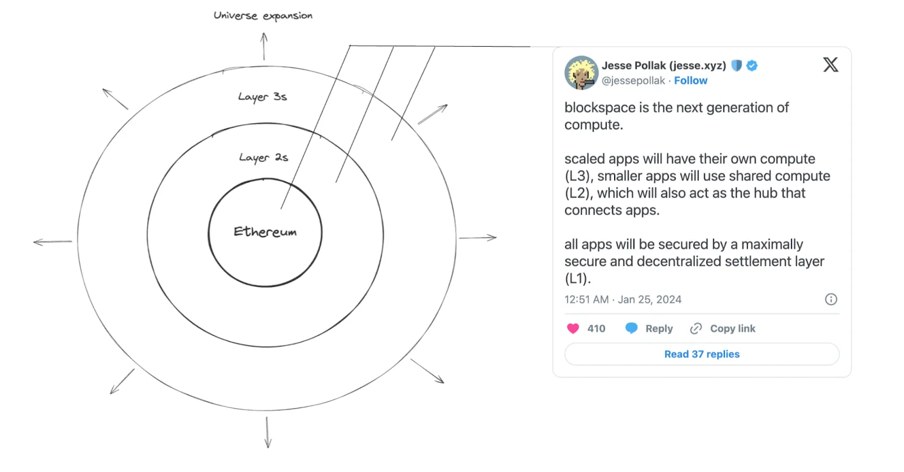Open the Read 37 replies button

pyautogui.click(x=702, y=354)
